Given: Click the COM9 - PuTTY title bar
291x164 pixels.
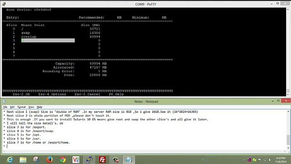Looking at the screenshot, I should 145,4.
